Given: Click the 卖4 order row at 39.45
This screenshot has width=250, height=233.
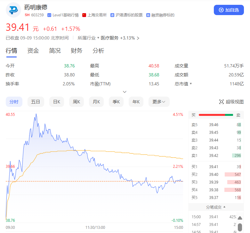Looking at the screenshot, I should (216, 132).
